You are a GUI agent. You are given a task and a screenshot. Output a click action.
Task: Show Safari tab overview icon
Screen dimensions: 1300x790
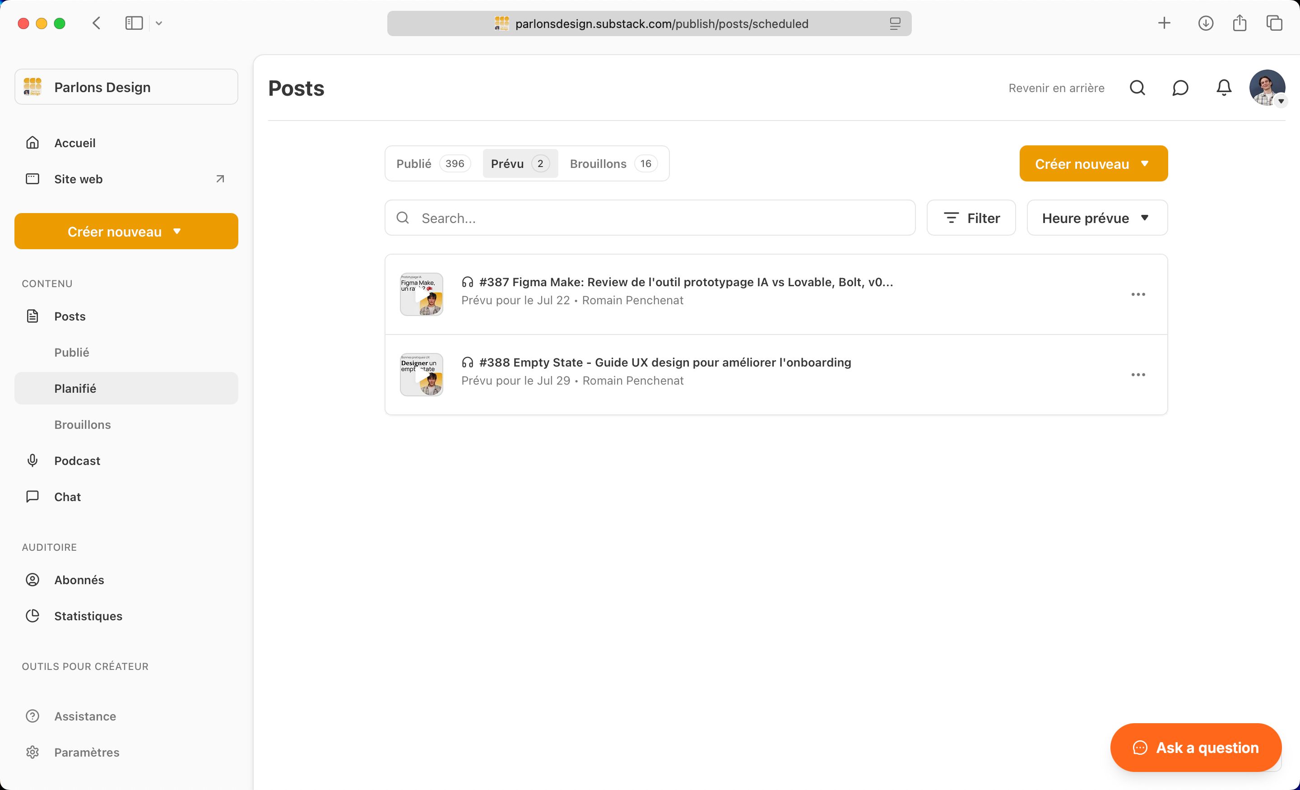tap(1274, 23)
